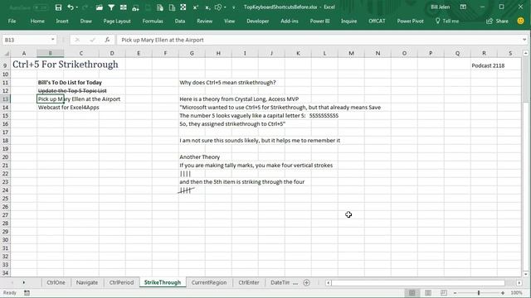Image resolution: width=531 pixels, height=298 pixels.
Task: Switch to Page Break Preview icon
Action: point(444,293)
